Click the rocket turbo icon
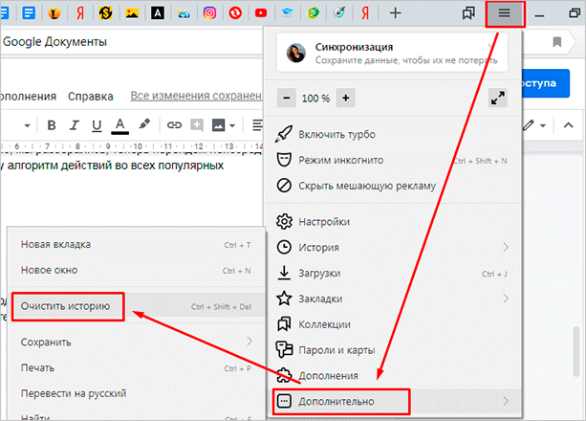The width and height of the screenshot is (586, 421). 284,134
